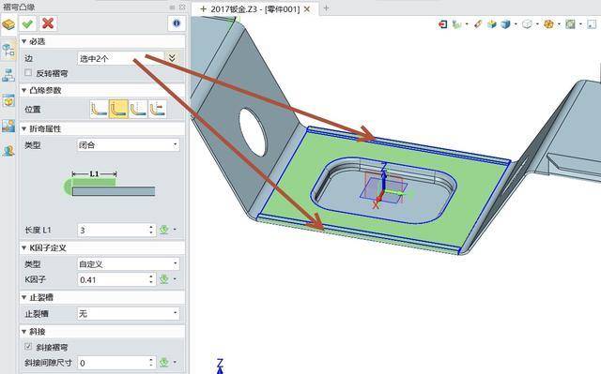Collapse the K因子定义 section

(x=24, y=247)
